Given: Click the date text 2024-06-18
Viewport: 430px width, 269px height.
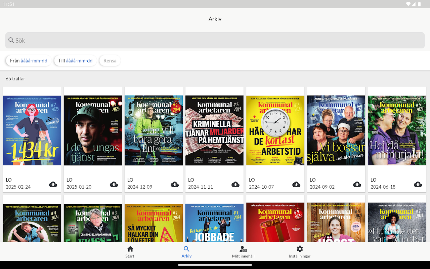Looking at the screenshot, I should [x=383, y=187].
